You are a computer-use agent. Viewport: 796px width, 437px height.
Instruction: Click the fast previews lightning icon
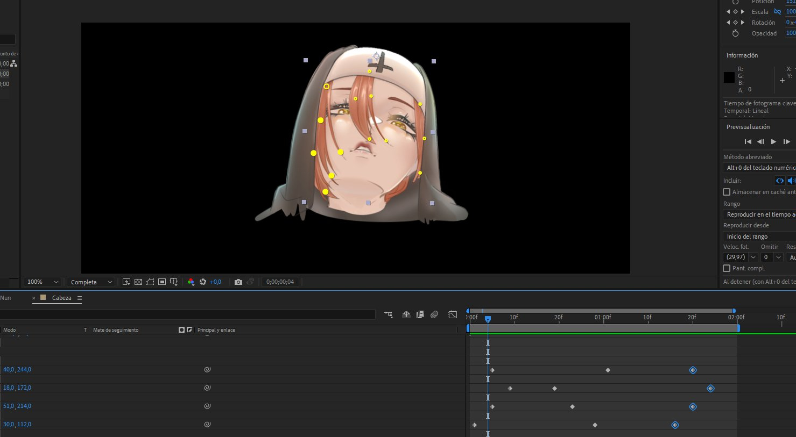[x=126, y=282]
